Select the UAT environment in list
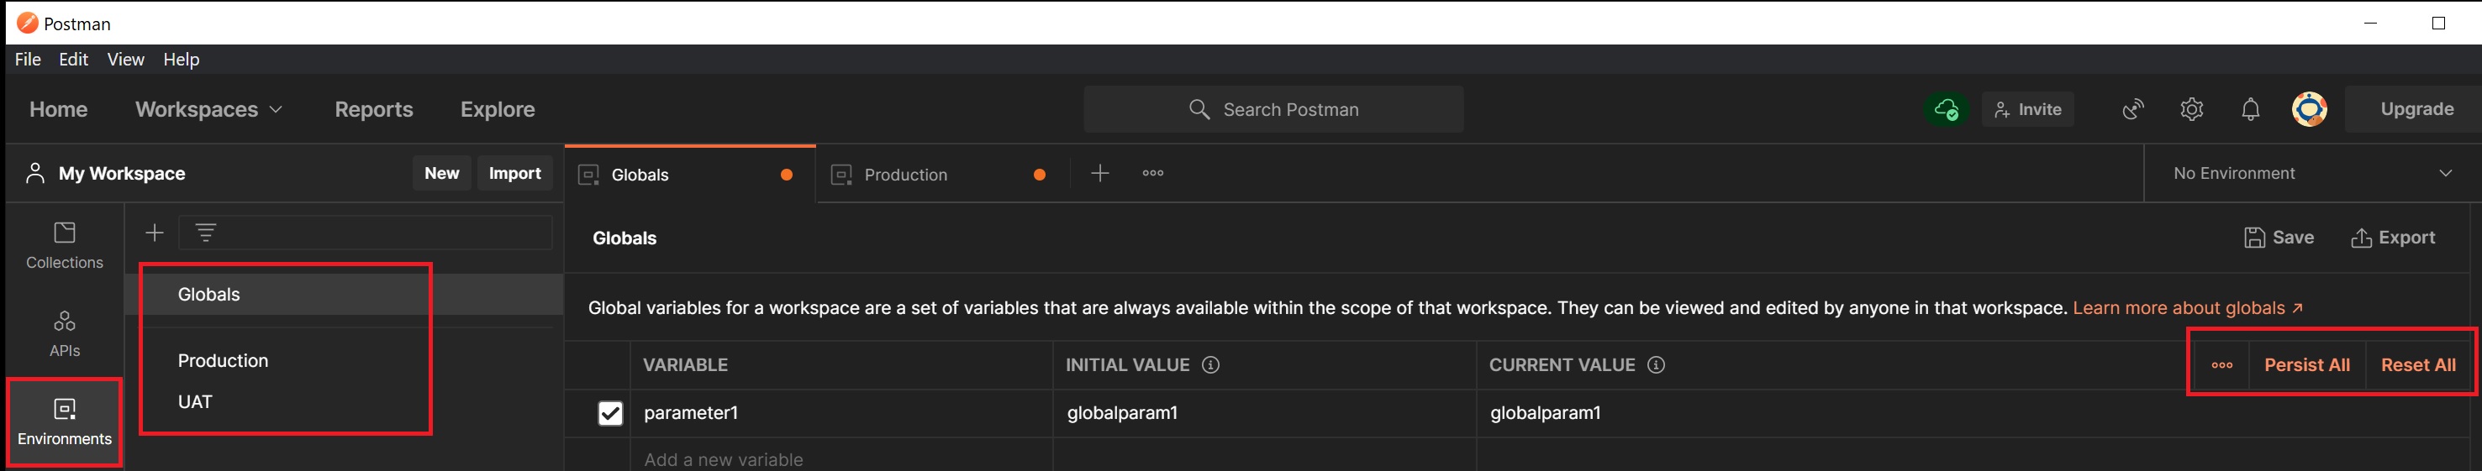 (195, 401)
